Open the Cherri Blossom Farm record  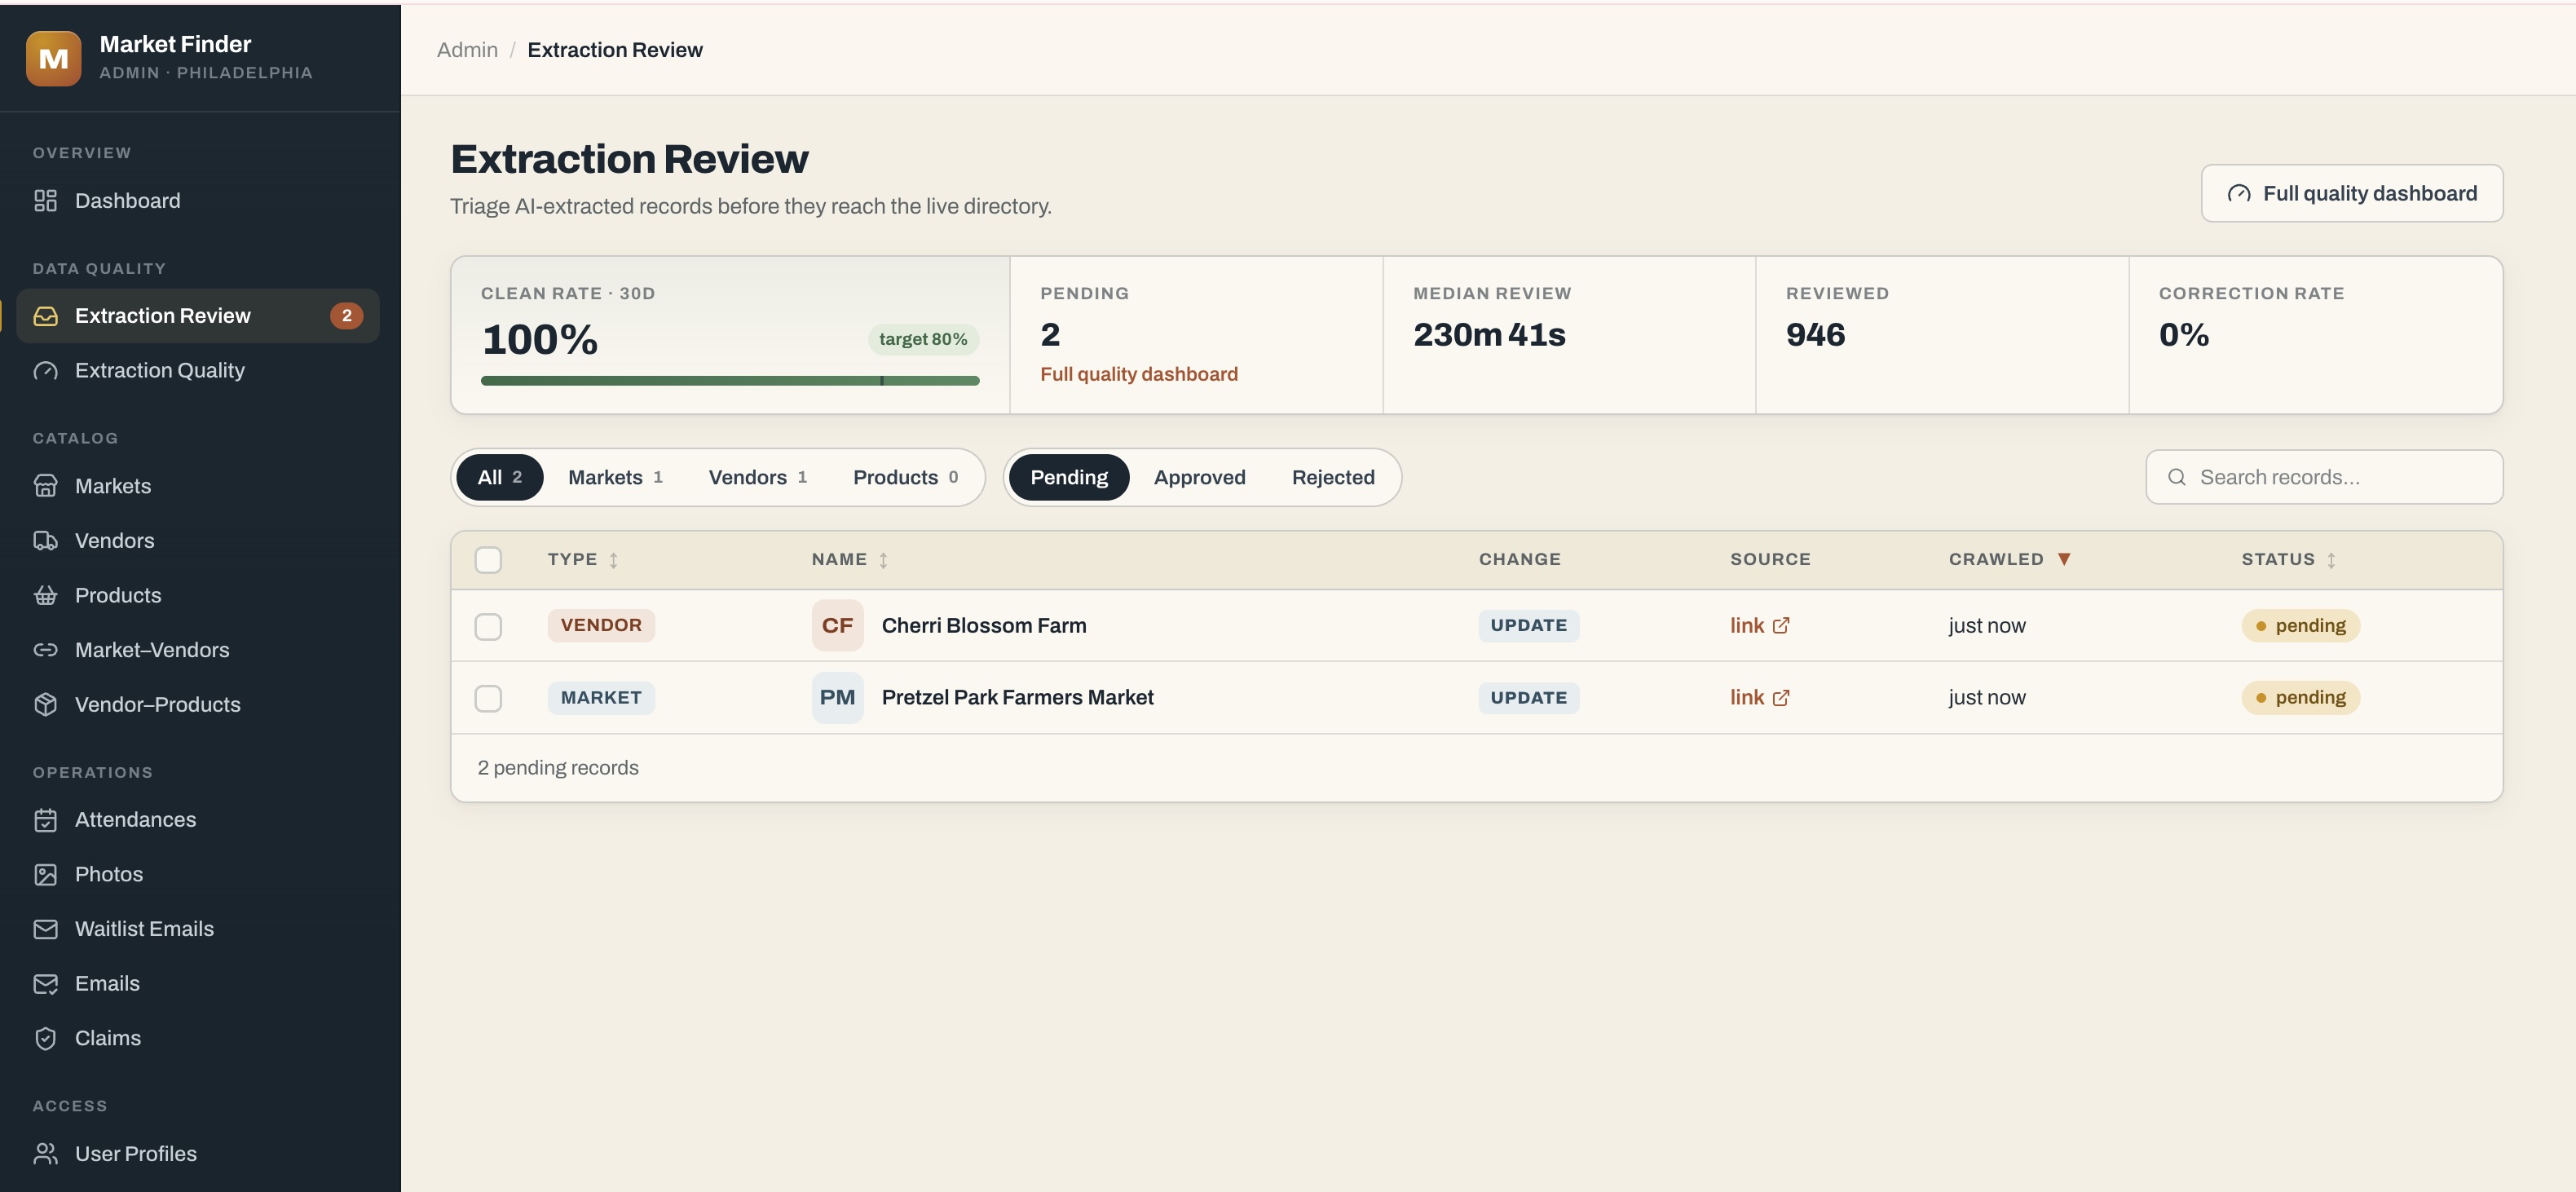983,626
